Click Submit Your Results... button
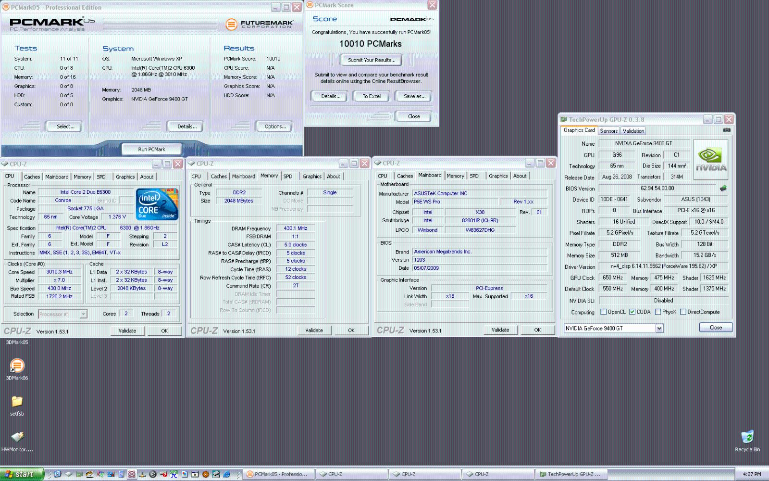The height and width of the screenshot is (481, 769). (x=371, y=60)
